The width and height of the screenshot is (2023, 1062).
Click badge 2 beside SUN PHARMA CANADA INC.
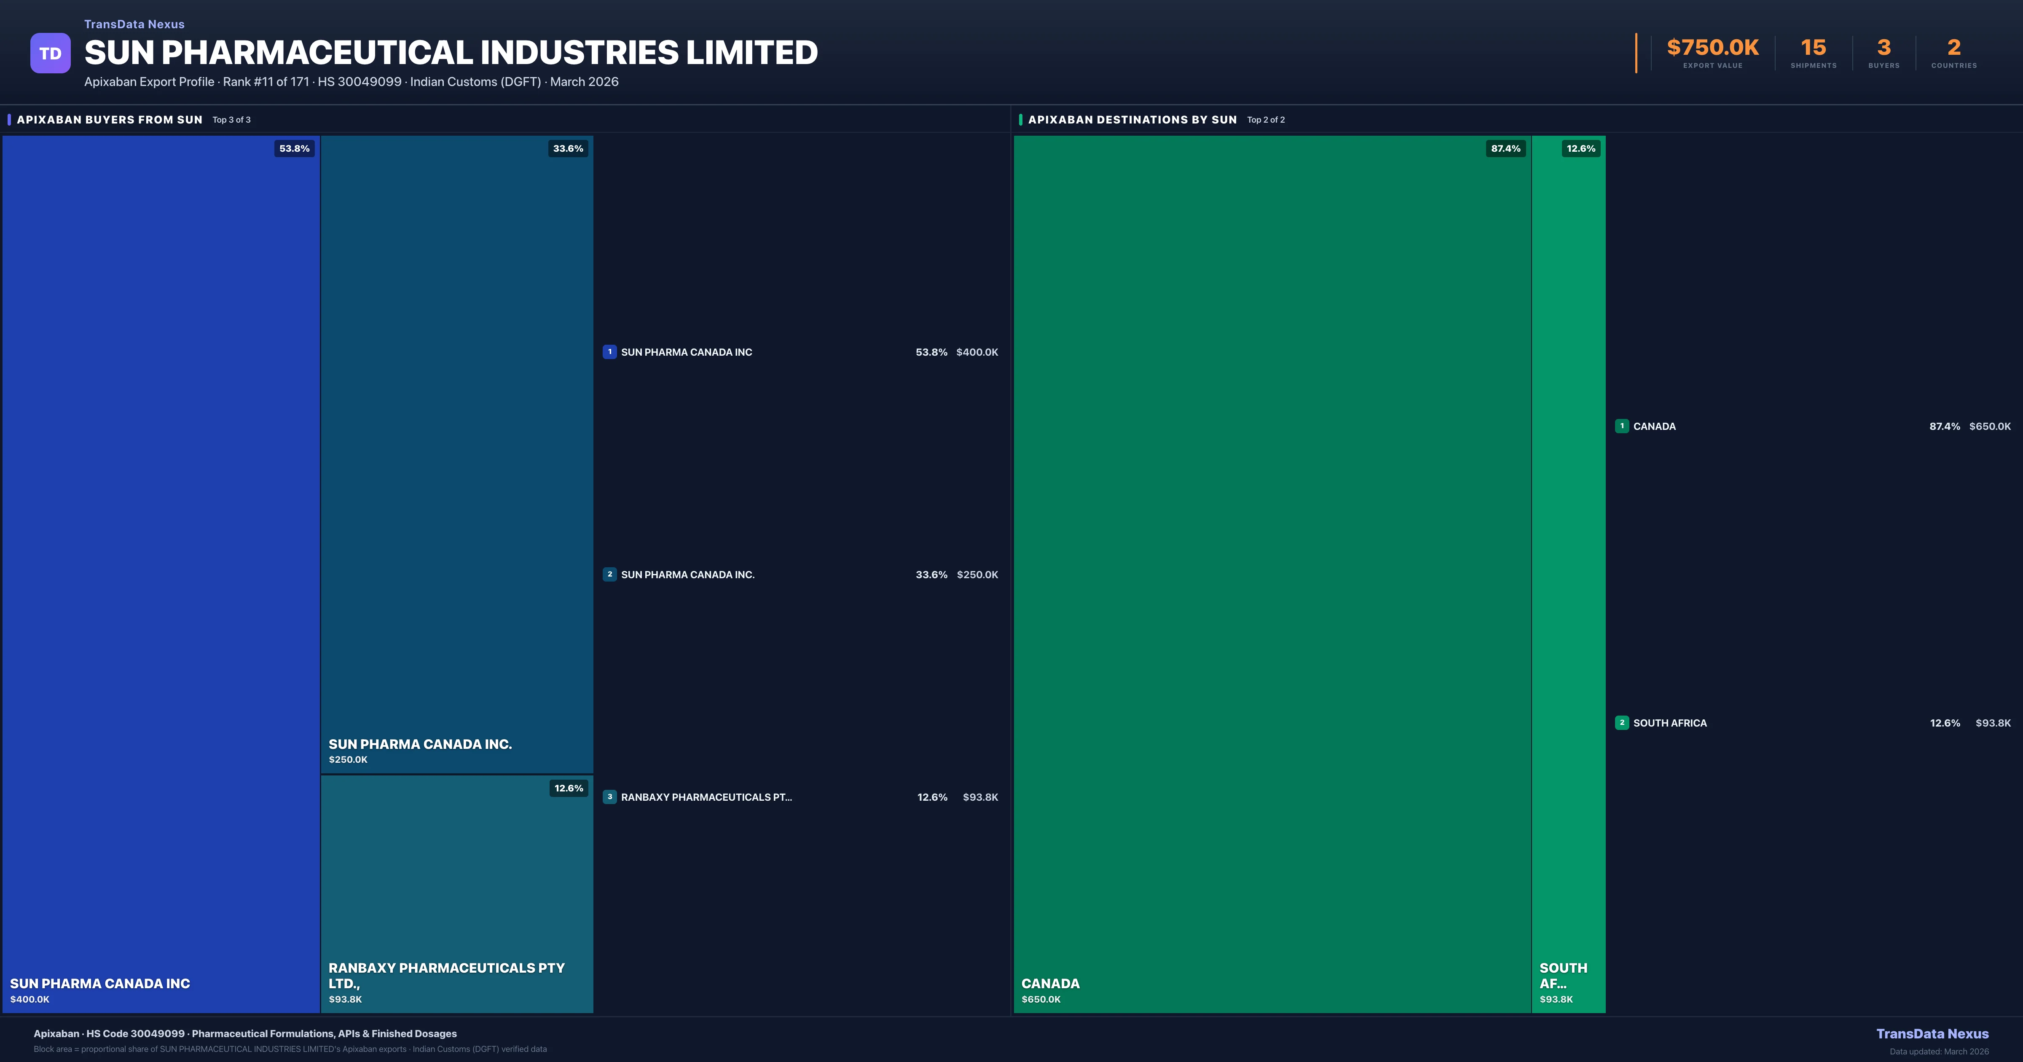tap(610, 574)
